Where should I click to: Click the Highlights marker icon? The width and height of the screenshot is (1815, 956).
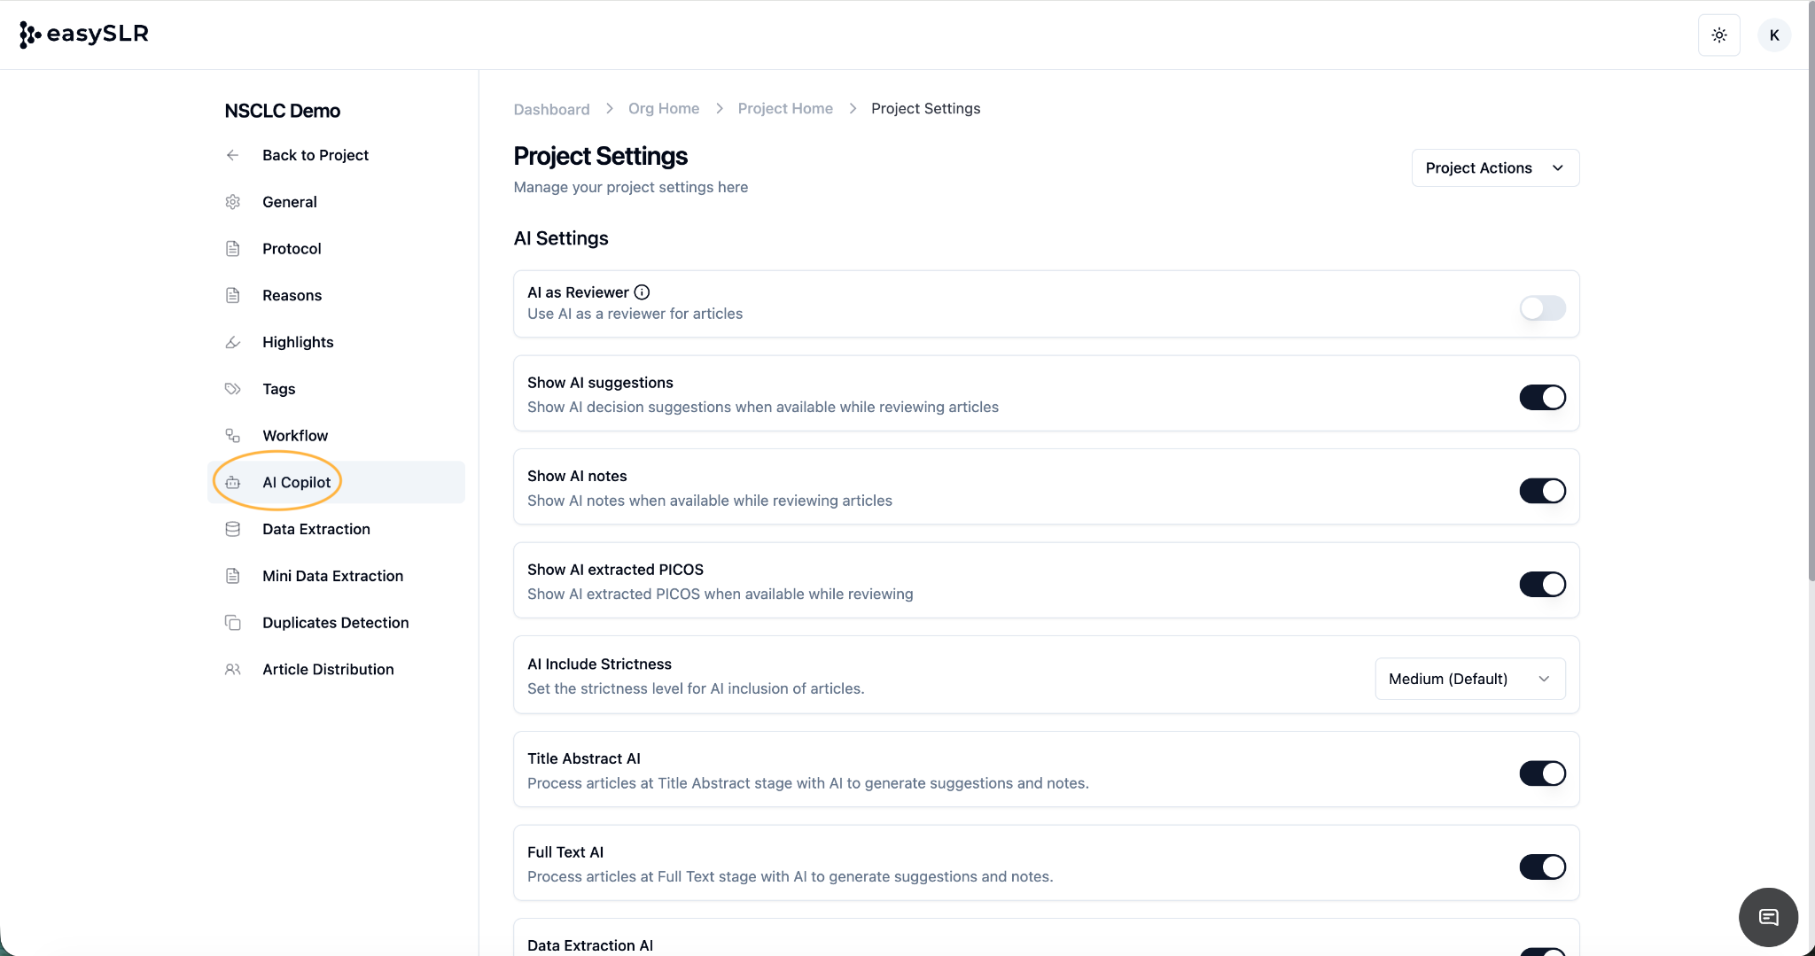click(233, 342)
